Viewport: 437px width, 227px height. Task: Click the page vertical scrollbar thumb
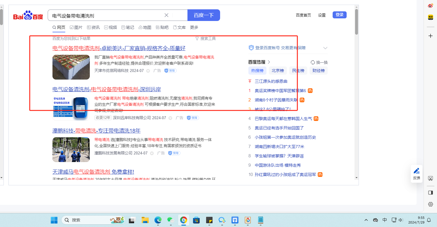point(356,22)
